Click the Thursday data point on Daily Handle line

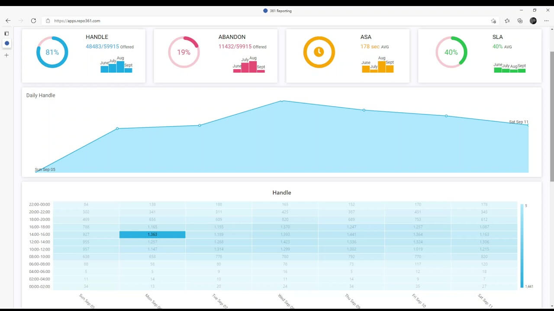tap(364, 110)
